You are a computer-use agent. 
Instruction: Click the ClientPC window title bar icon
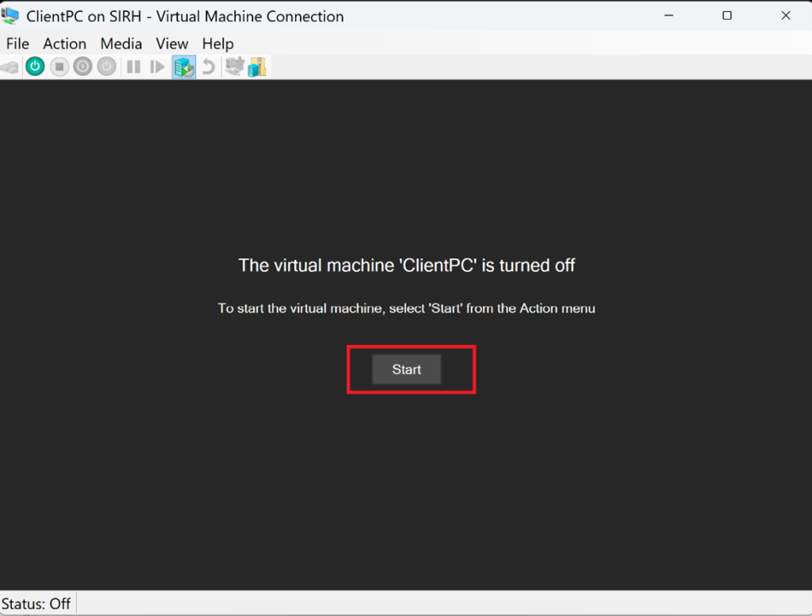click(11, 16)
